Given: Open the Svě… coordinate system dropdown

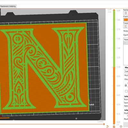Looking at the screenshot, I should pos(126,71).
